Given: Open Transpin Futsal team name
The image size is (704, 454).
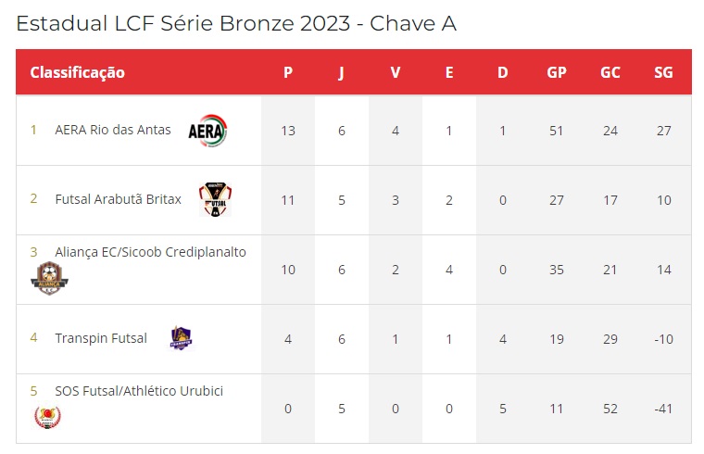Looking at the screenshot, I should pyautogui.click(x=101, y=338).
